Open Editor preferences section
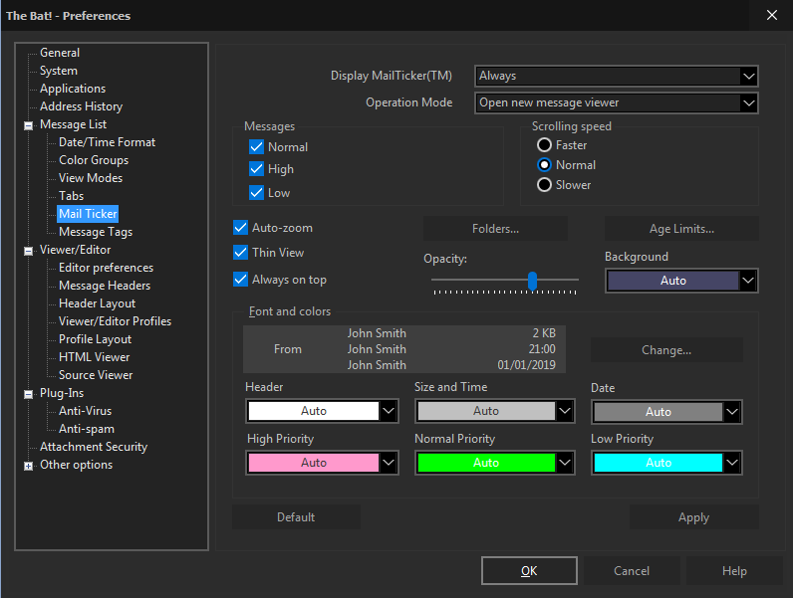The height and width of the screenshot is (598, 793). [107, 268]
